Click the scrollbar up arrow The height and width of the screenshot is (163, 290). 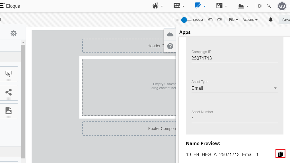point(23,43)
